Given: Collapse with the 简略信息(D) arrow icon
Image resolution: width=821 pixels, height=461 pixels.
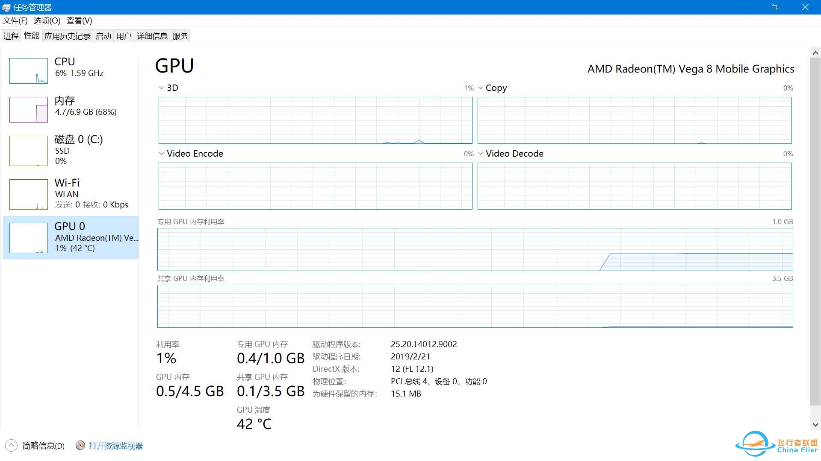Looking at the screenshot, I should [11, 446].
